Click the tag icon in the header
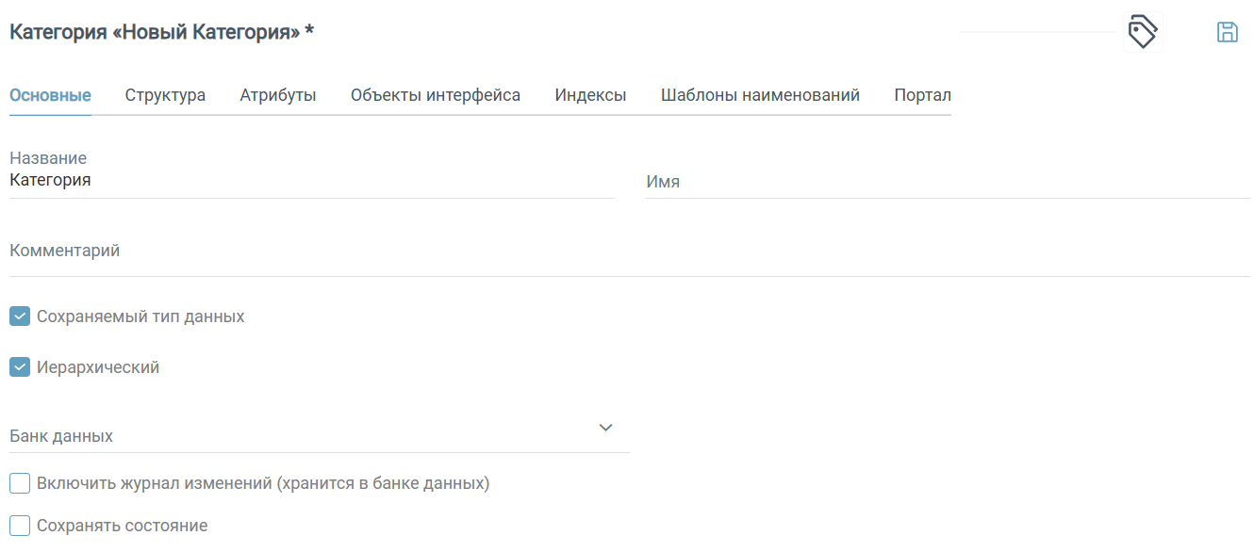The image size is (1254, 552). [x=1141, y=31]
